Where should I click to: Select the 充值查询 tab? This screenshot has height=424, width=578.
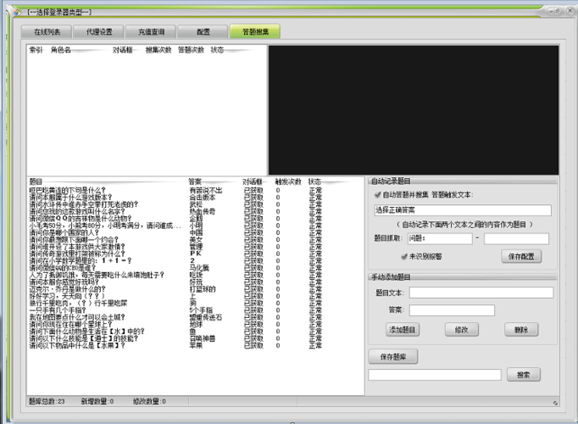pyautogui.click(x=151, y=31)
